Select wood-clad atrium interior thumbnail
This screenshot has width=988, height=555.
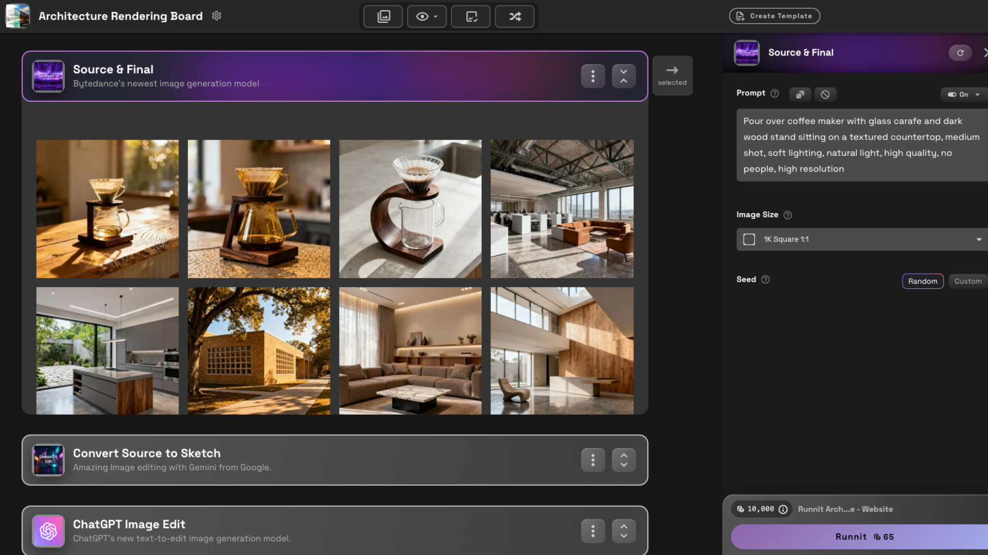[x=562, y=350]
